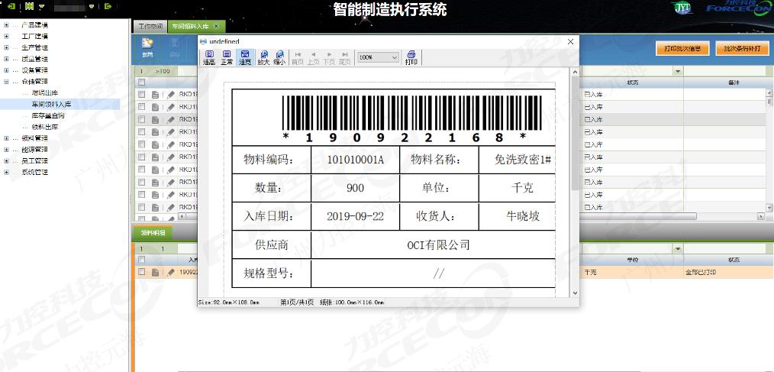
Task: Open document icon in first RKD row
Action: click(155, 95)
